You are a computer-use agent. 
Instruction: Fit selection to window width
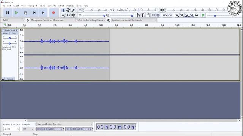click(187, 15)
